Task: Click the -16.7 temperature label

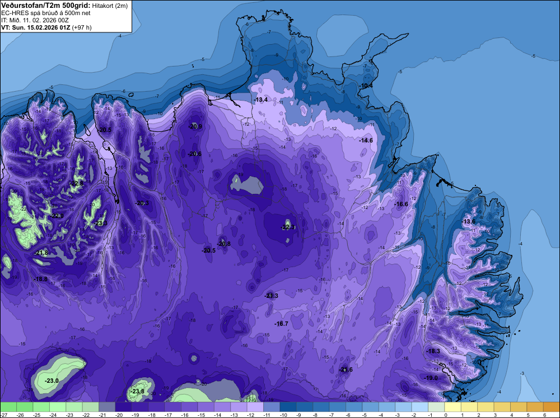Action: [x=282, y=324]
